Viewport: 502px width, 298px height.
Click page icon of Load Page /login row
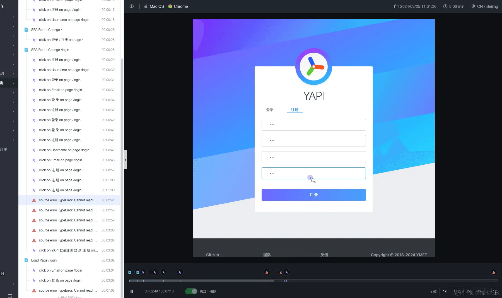point(26,260)
